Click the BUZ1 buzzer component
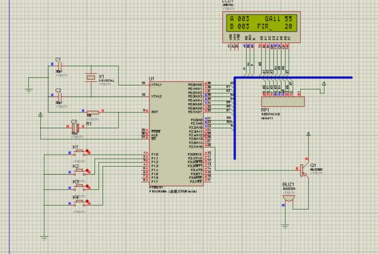The height and width of the screenshot is (254, 378). 289,199
